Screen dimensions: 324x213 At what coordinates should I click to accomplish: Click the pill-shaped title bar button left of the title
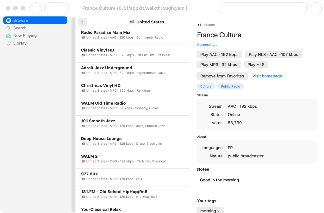pos(56,8)
